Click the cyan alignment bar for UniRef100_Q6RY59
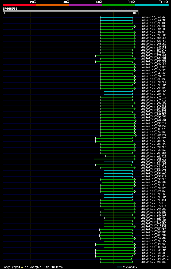The height and width of the screenshot is (269, 171). tap(118, 162)
